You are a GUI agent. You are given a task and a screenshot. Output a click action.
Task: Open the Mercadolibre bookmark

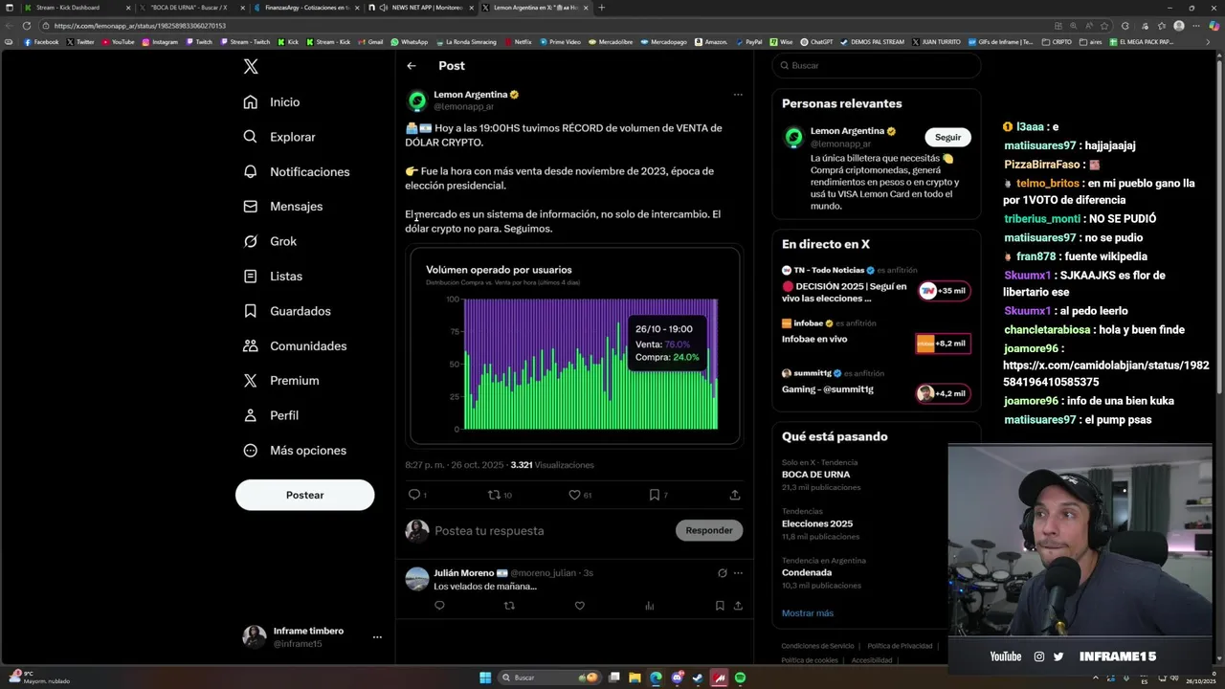610,42
